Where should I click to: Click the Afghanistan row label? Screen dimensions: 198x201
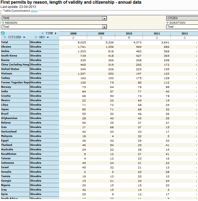[x=9, y=118]
